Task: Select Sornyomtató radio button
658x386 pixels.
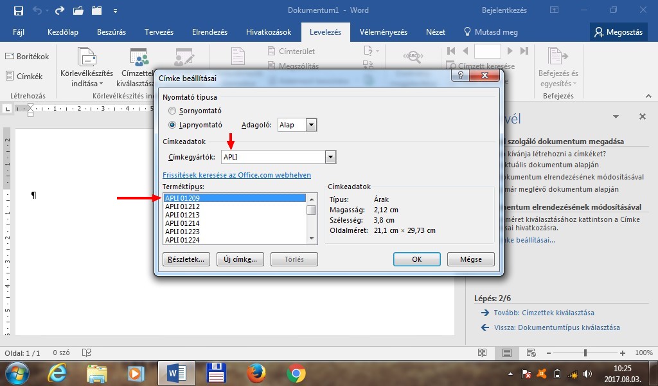Action: (x=172, y=111)
